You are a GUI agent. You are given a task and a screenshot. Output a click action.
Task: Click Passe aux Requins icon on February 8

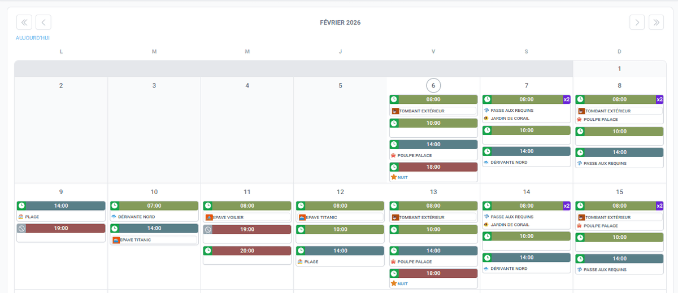coord(580,163)
